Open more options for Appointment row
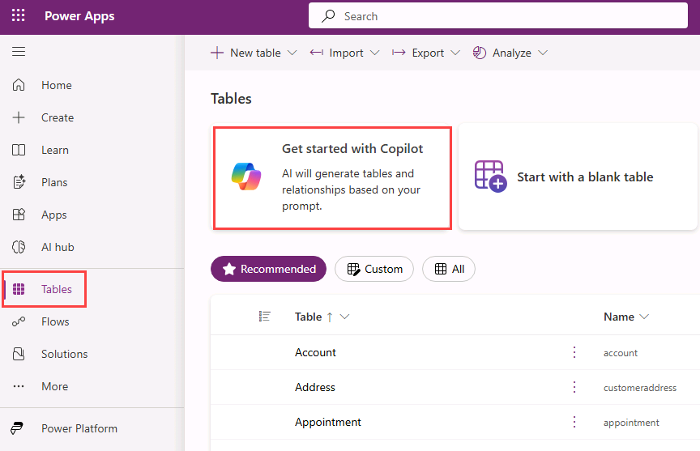The width and height of the screenshot is (700, 451). 574,422
